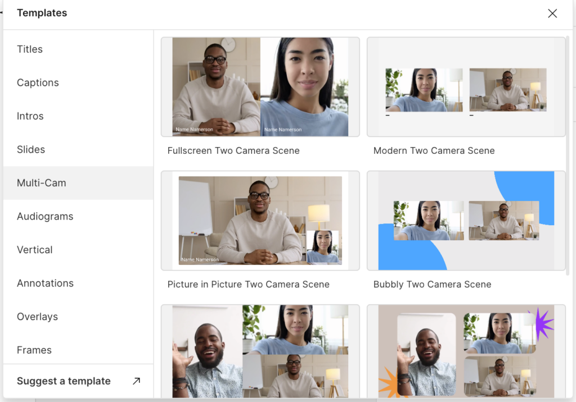Switch to the Vertical templates category

(34, 249)
